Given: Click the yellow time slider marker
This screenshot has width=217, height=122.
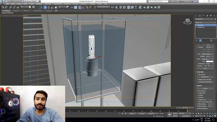Looking at the screenshot, I should pyautogui.click(x=188, y=110).
